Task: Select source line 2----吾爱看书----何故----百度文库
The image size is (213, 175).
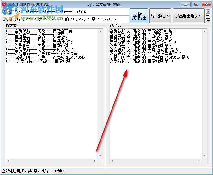Action: click(37, 35)
